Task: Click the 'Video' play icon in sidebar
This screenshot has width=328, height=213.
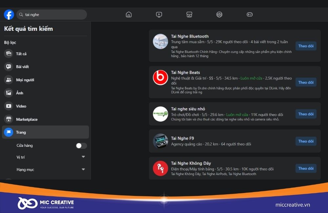Action: (x=9, y=106)
